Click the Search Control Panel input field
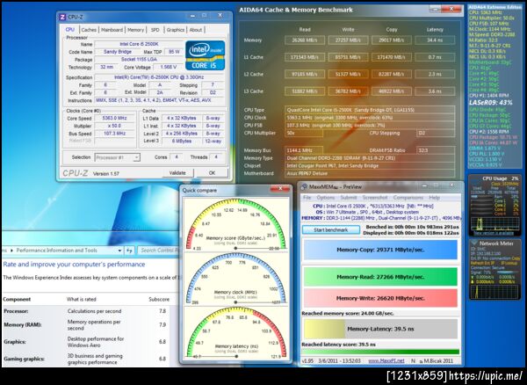This screenshot has width=527, height=385. coord(158,251)
